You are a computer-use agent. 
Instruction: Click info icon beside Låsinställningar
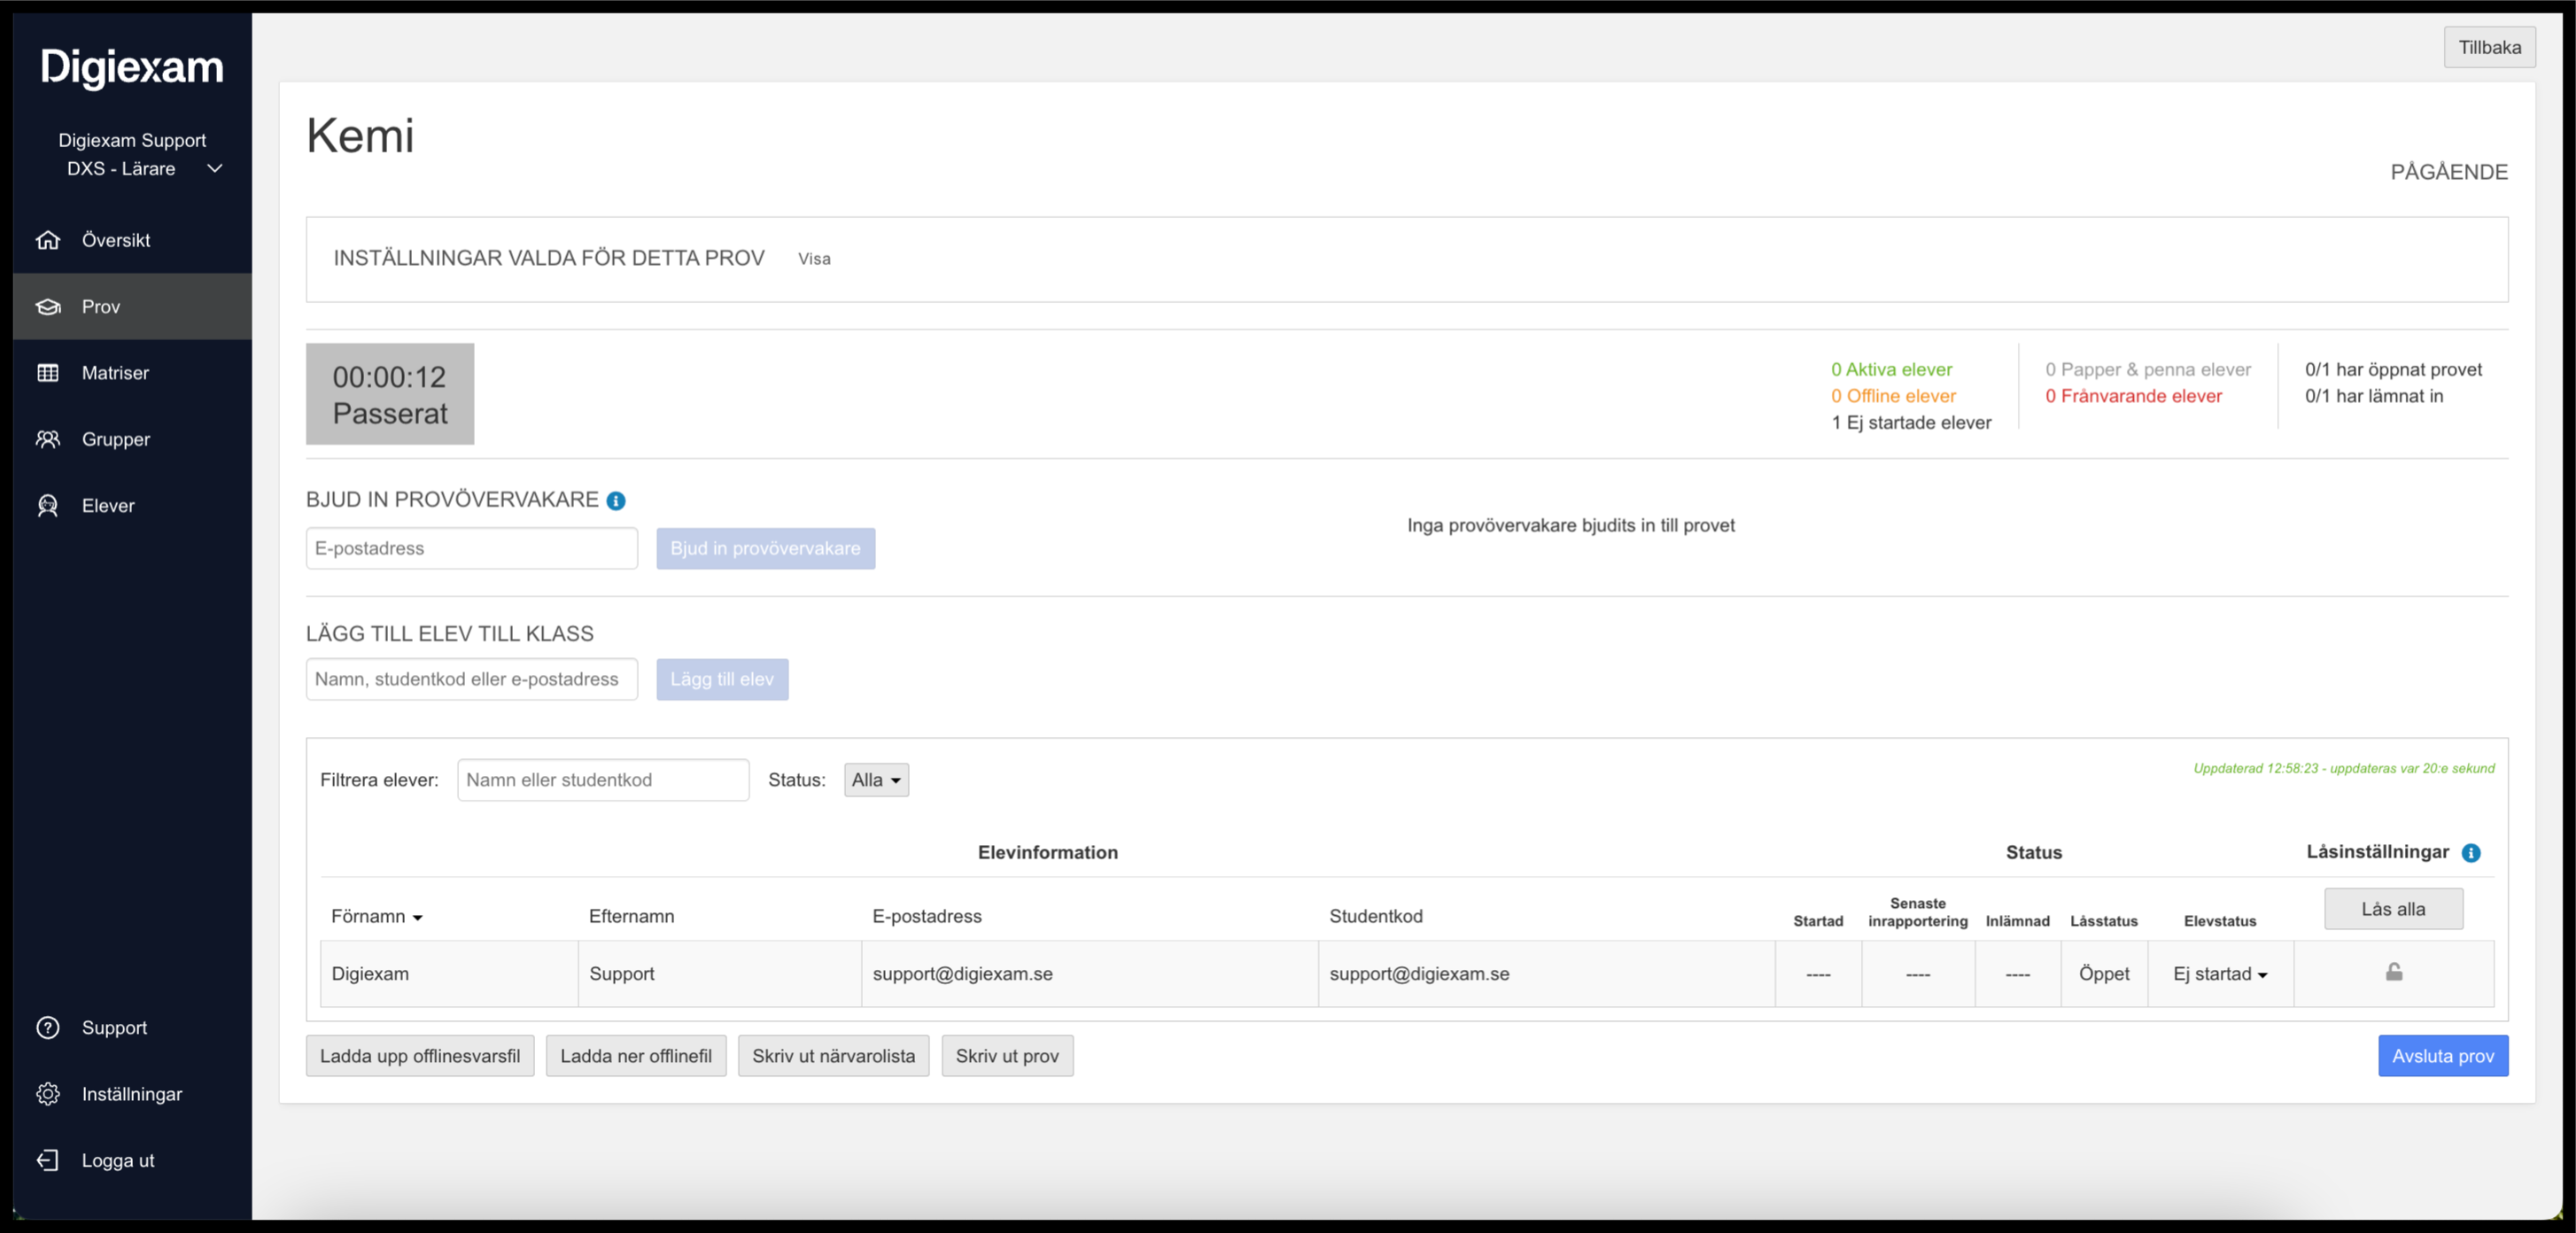coord(2471,853)
